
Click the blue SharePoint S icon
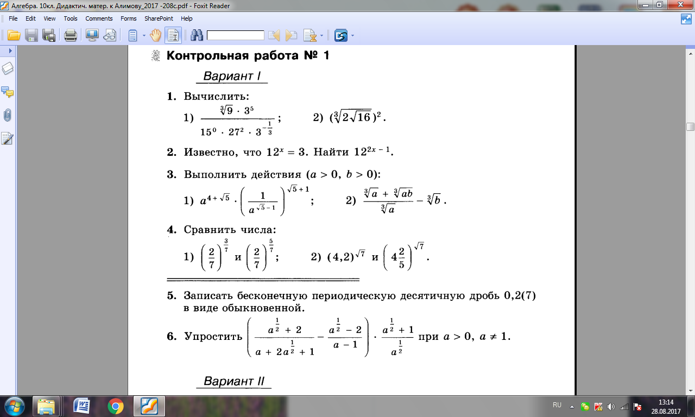tap(341, 36)
